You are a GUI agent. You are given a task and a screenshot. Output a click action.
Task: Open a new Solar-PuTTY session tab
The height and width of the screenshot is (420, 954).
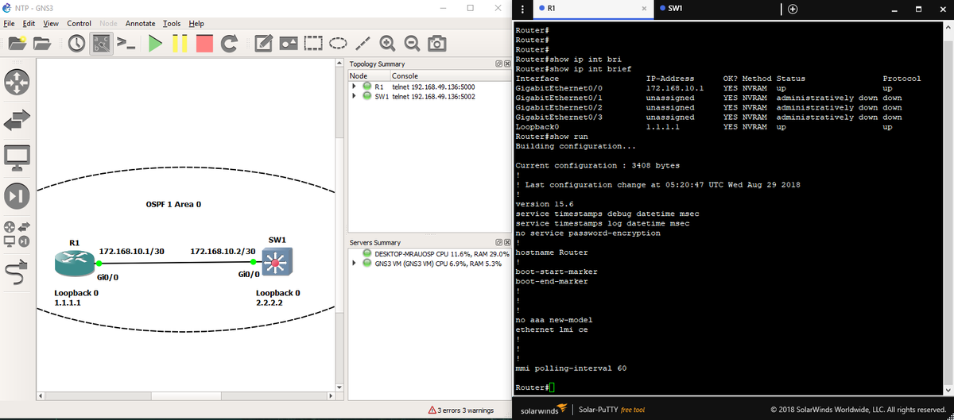point(792,9)
